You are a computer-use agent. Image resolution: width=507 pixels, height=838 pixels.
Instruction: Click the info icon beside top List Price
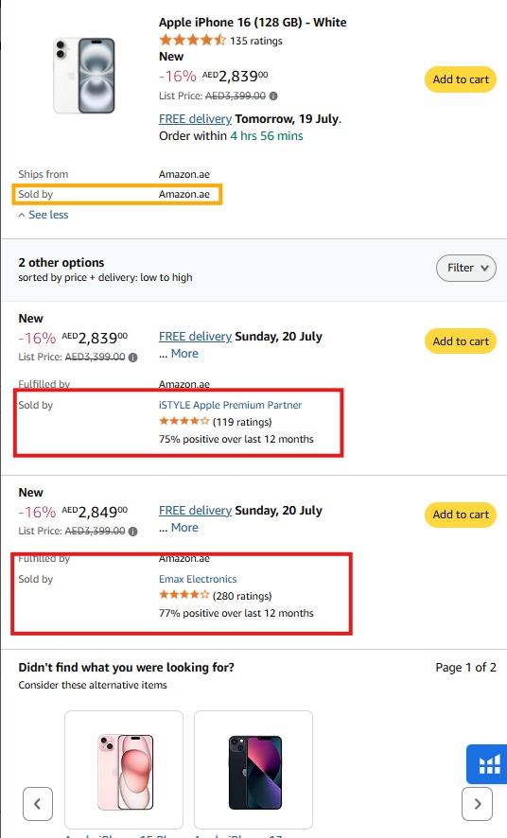(273, 96)
